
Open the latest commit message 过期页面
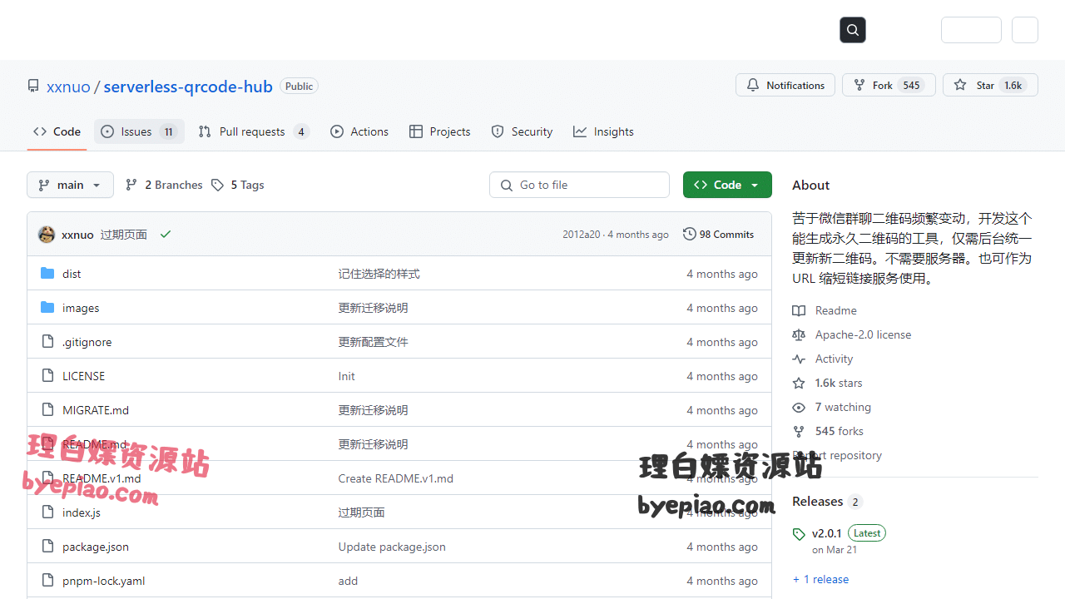[x=123, y=235]
